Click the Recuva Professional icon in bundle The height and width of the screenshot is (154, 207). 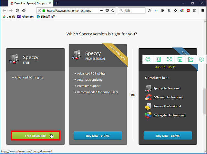click(148, 106)
